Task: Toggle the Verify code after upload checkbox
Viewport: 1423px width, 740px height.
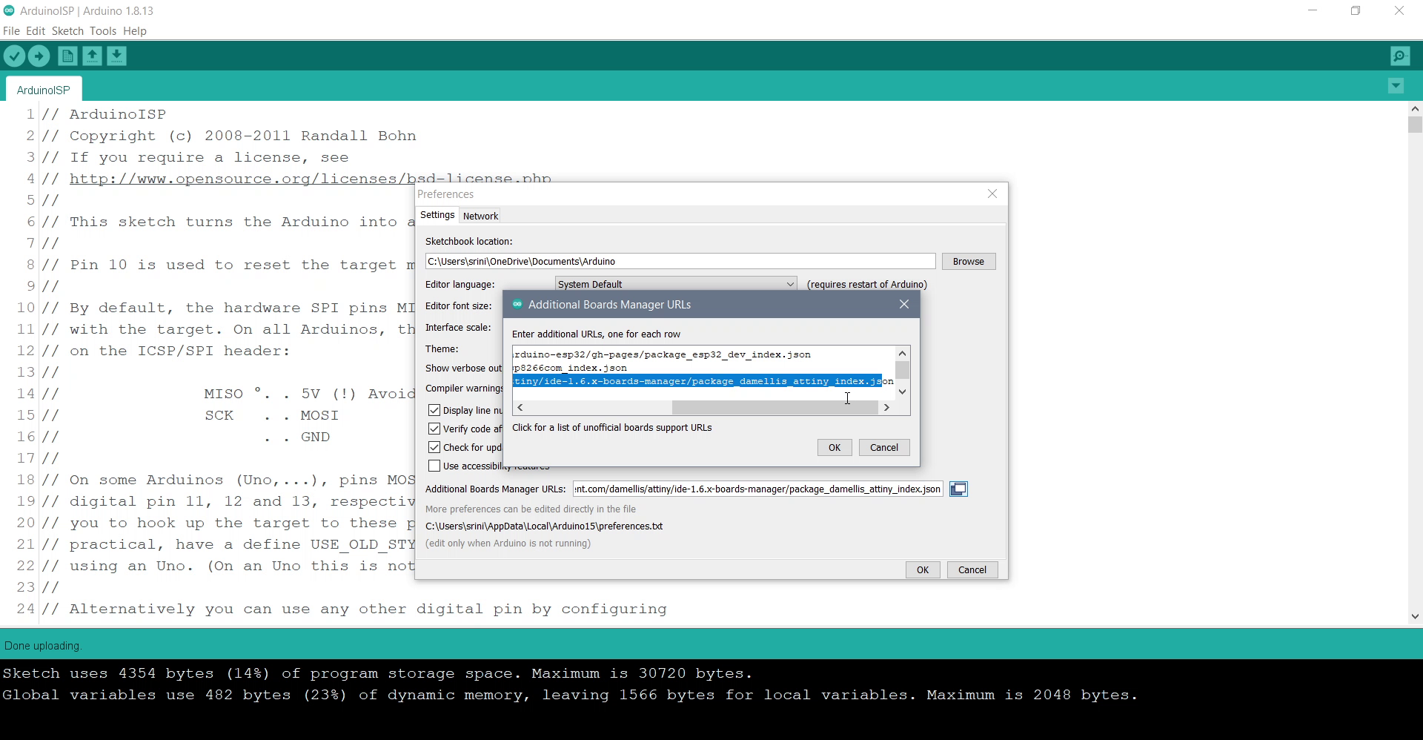Action: (434, 429)
